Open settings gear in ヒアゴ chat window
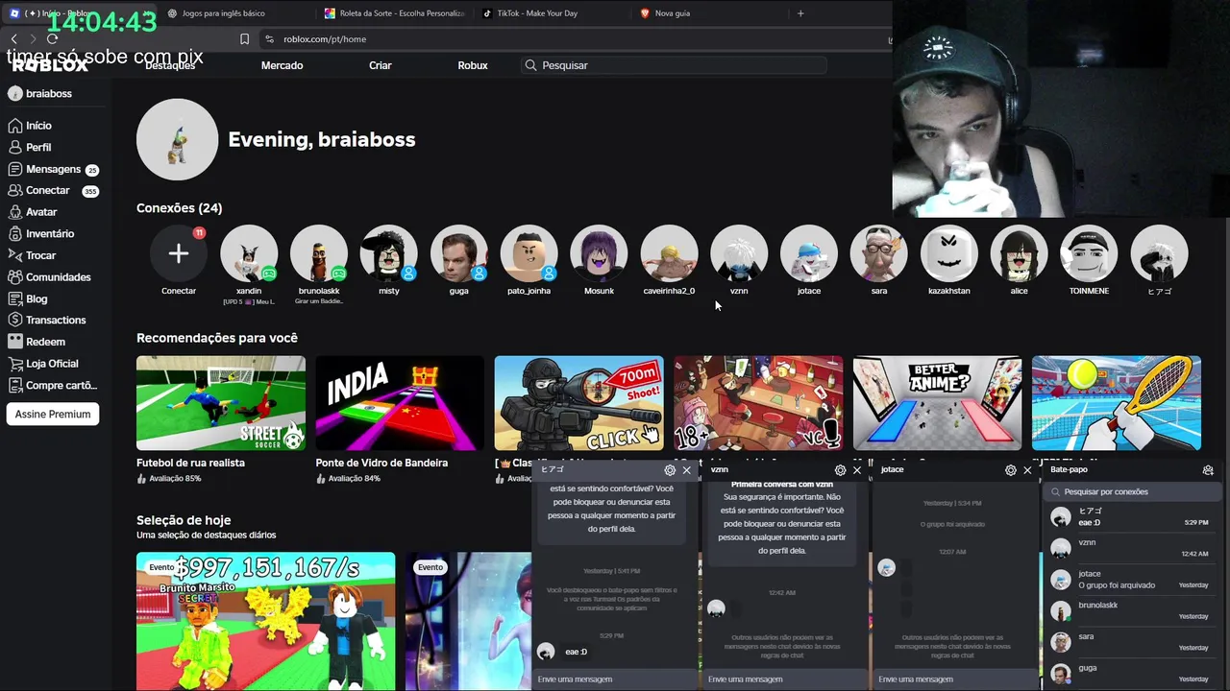The image size is (1230, 691). click(x=670, y=470)
